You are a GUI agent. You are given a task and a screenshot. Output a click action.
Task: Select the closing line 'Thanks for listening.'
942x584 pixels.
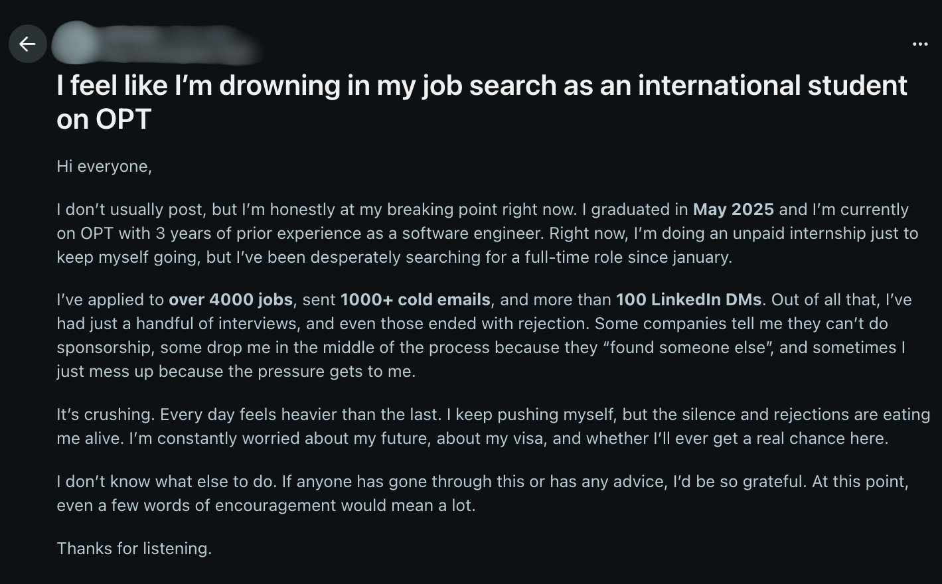(x=134, y=548)
